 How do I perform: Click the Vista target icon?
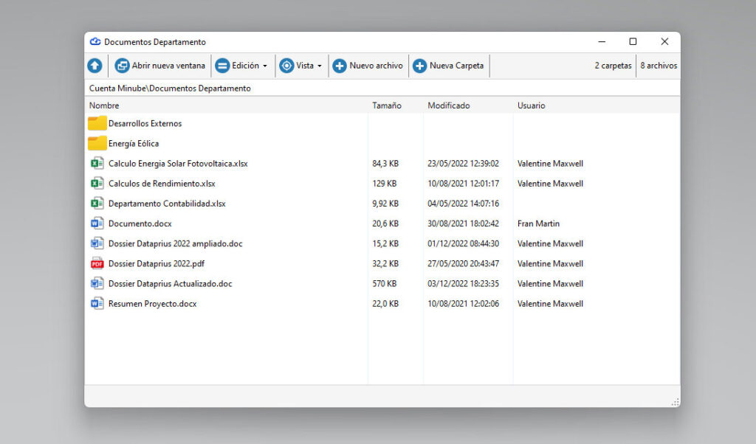(x=286, y=66)
